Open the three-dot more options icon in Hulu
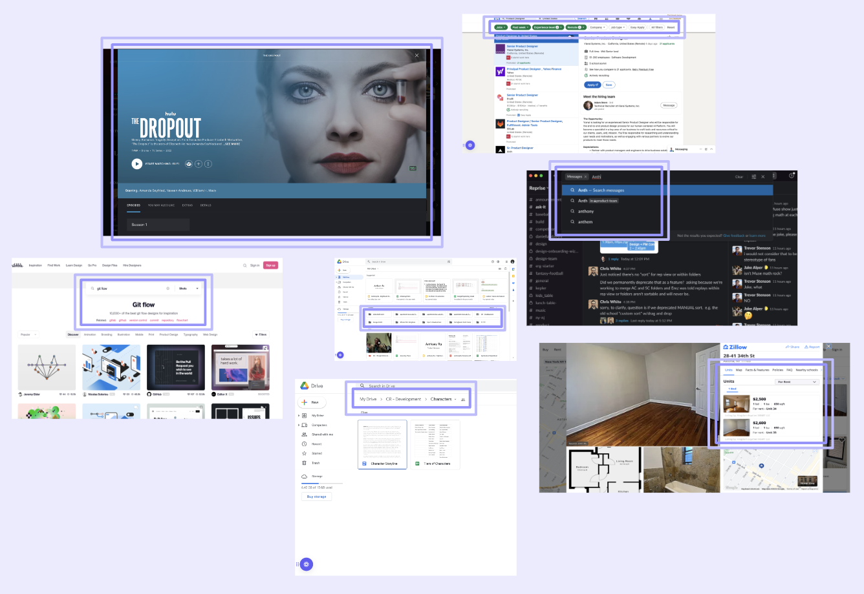864x594 pixels. click(x=208, y=163)
